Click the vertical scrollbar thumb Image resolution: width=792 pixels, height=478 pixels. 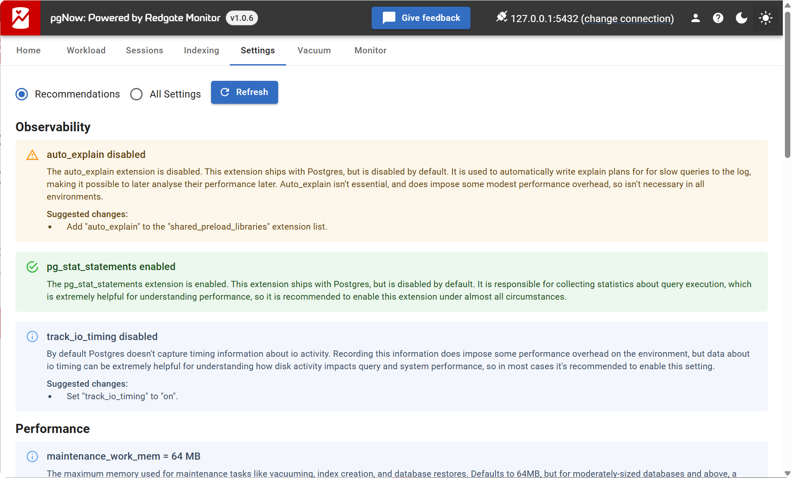(x=787, y=85)
